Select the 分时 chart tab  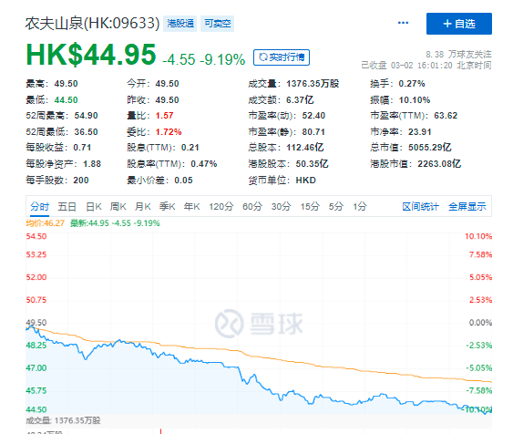click(39, 207)
